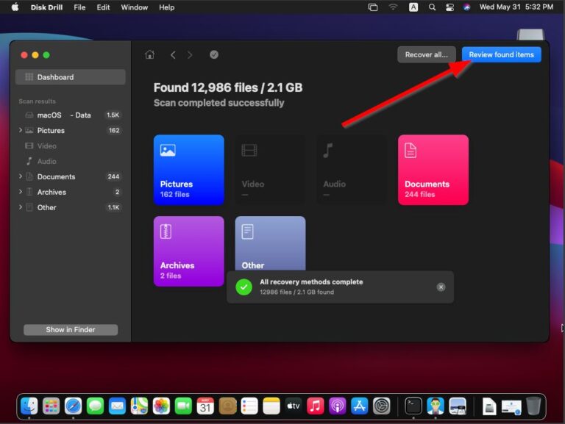Expand the Documents sidebar group
Viewport: 565px width, 424px height.
pyautogui.click(x=21, y=176)
